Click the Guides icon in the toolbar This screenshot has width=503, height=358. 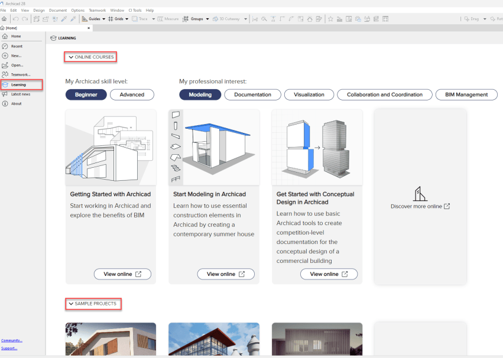pyautogui.click(x=85, y=19)
